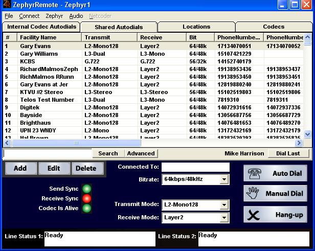The height and width of the screenshot is (251, 315).
Task: Click the telephone icon on Auto Dial
Action: click(x=255, y=173)
